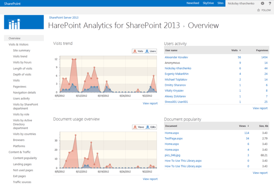This screenshot has height=186, width=274.
Task: Open Exit pages report
Action: click(x=20, y=176)
